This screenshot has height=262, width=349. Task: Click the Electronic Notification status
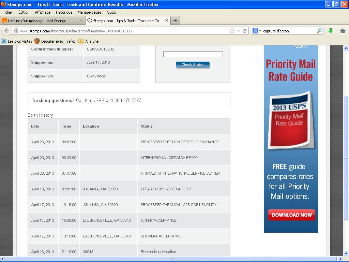point(158,252)
